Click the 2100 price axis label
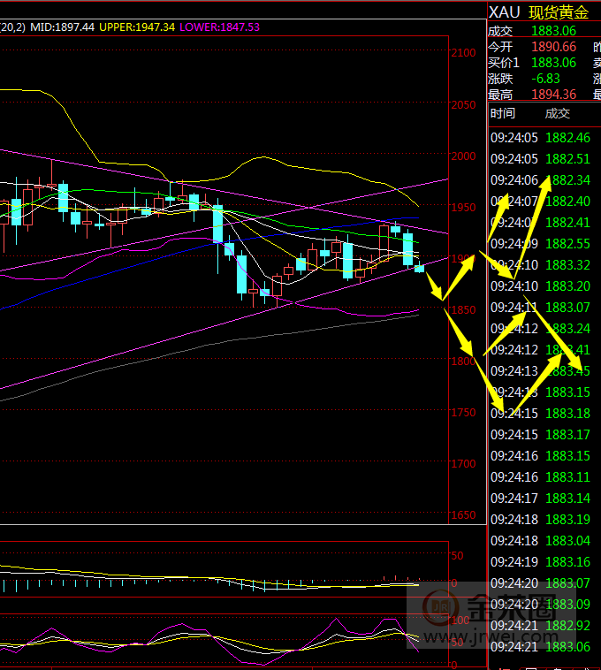 pyautogui.click(x=463, y=53)
